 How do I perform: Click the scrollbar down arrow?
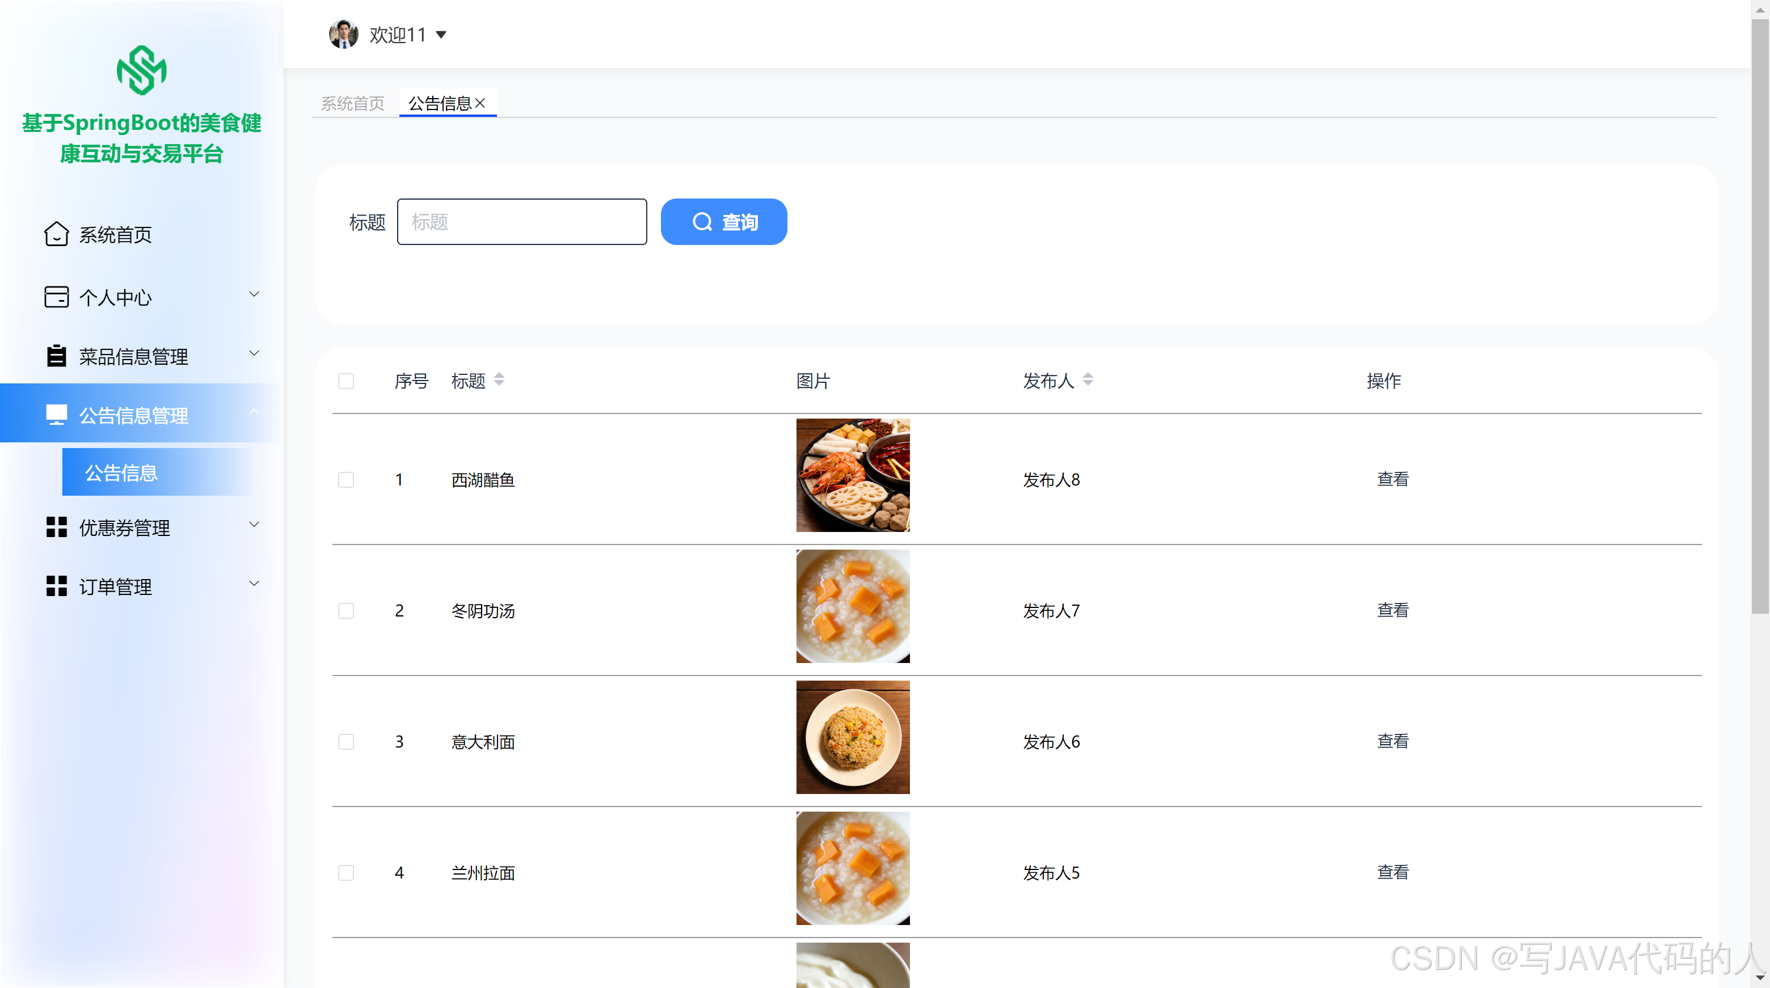(1760, 978)
